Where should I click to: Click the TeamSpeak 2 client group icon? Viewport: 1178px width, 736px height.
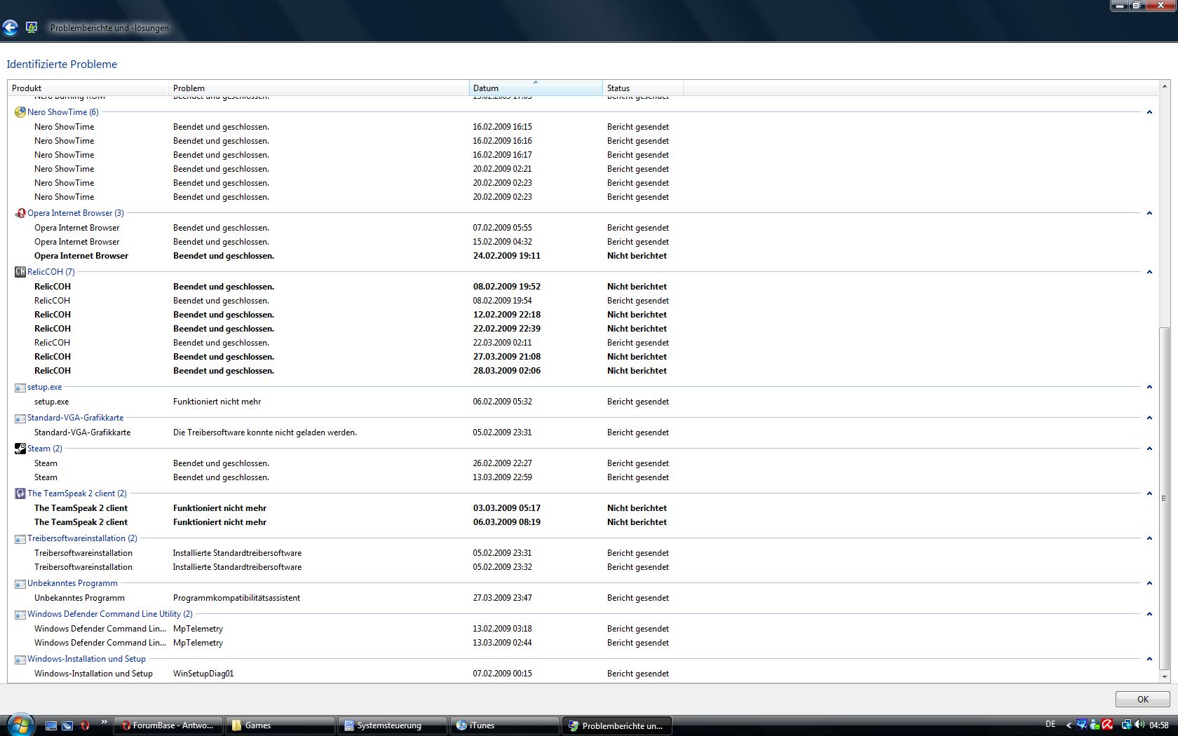(20, 493)
